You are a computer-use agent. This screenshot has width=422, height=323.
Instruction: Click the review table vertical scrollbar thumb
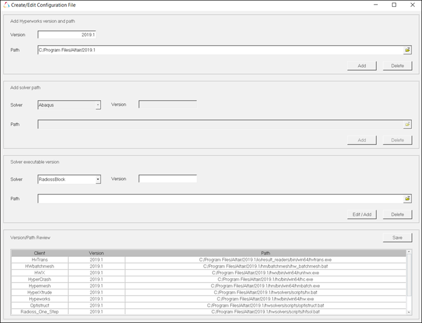pos(409,275)
